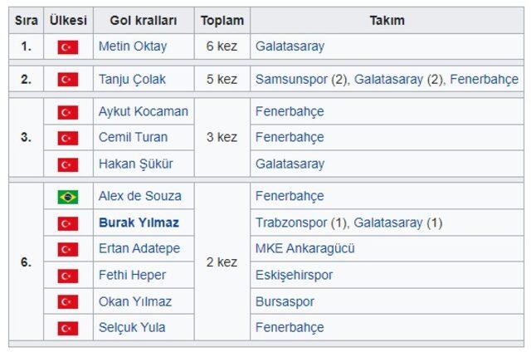Open the MKE Ankaragücü team link
This screenshot has height=352, width=531.
point(304,248)
